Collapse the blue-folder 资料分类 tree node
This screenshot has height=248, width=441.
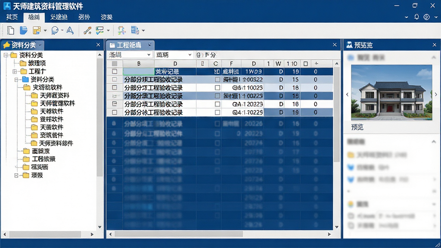pos(16,80)
